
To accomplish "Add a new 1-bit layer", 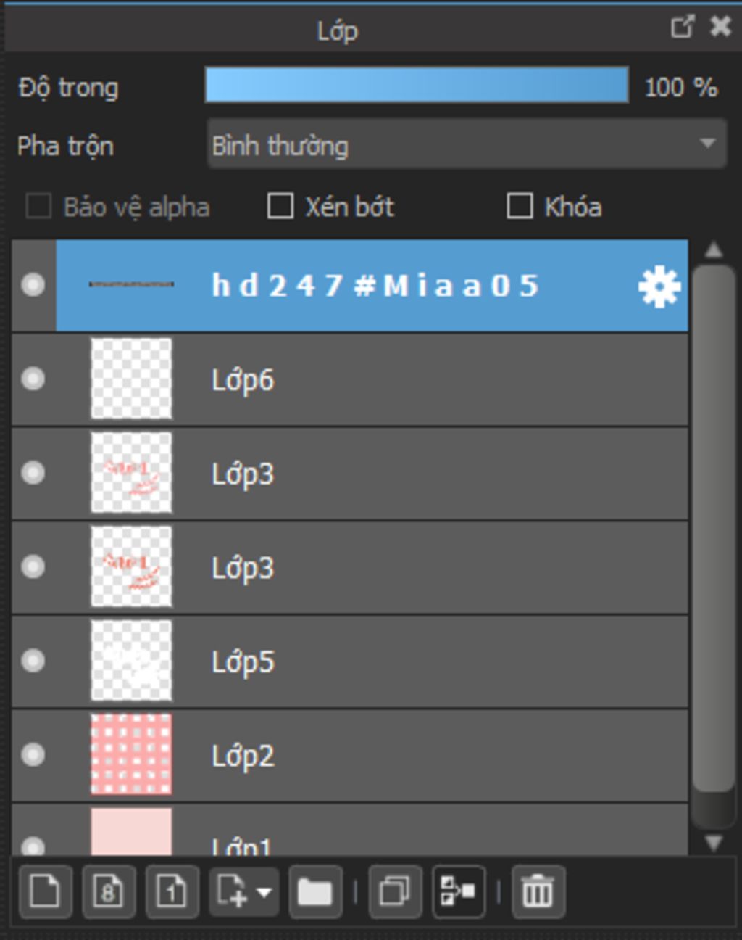I will (172, 891).
